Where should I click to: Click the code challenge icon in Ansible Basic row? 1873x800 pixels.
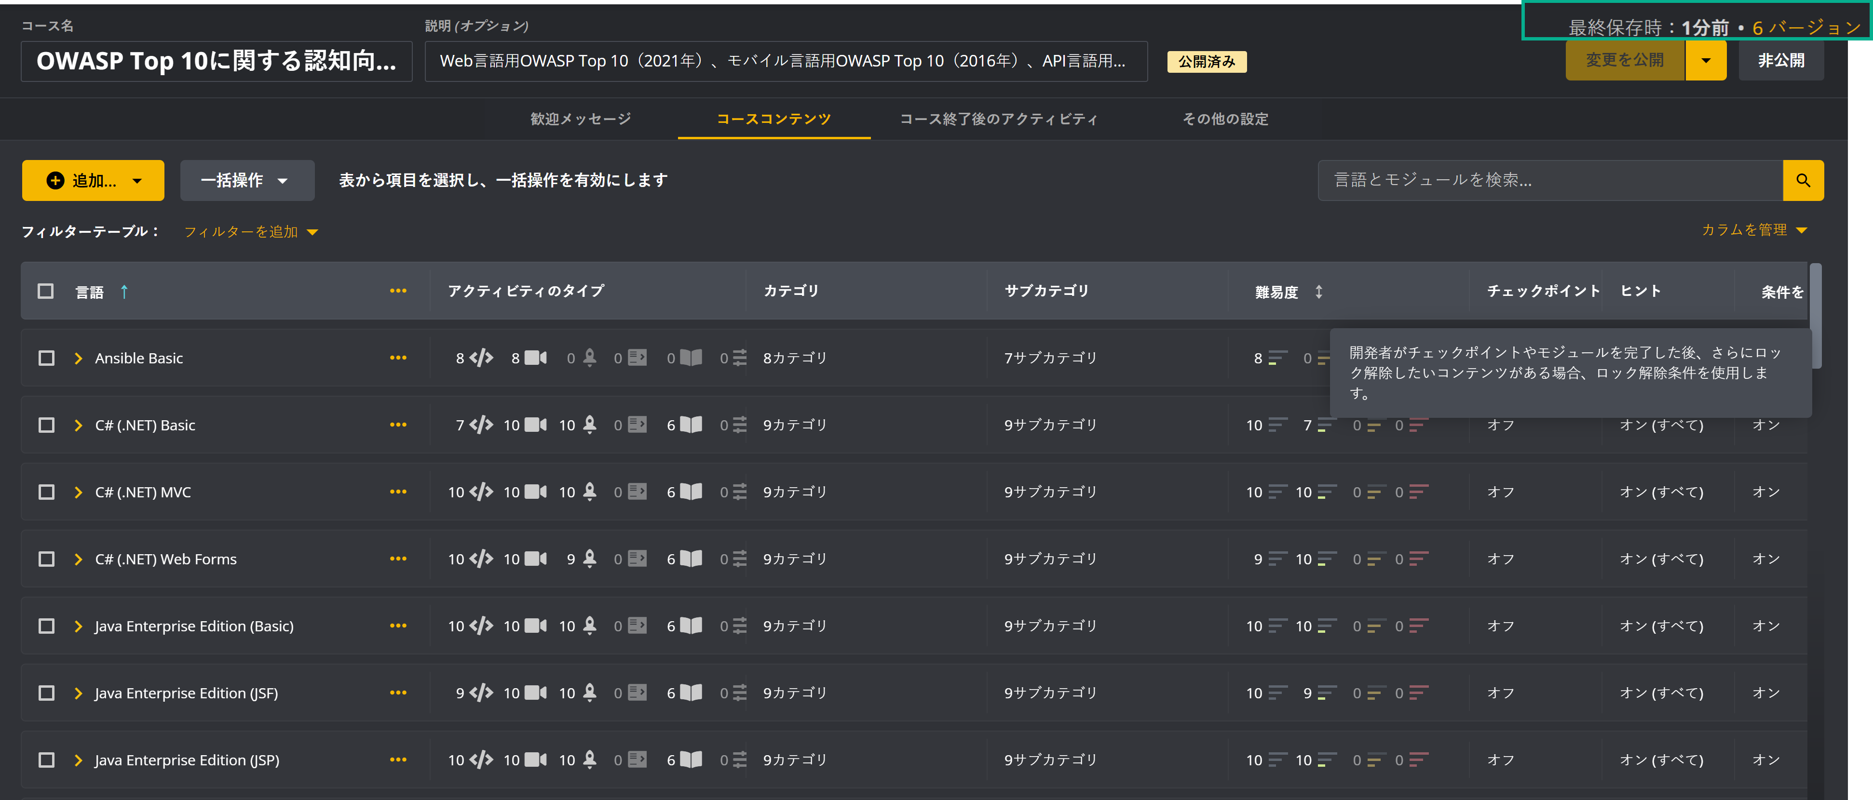(x=481, y=358)
